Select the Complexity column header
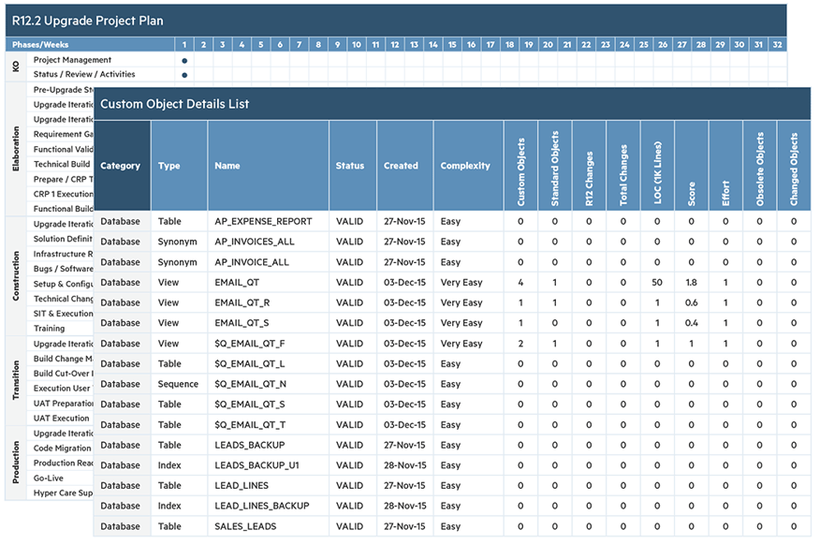Viewport: 819px width, 544px height. (x=469, y=166)
